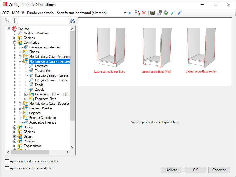Open the configuration profile dropdown arrow
This screenshot has width=236, height=177.
125,13
